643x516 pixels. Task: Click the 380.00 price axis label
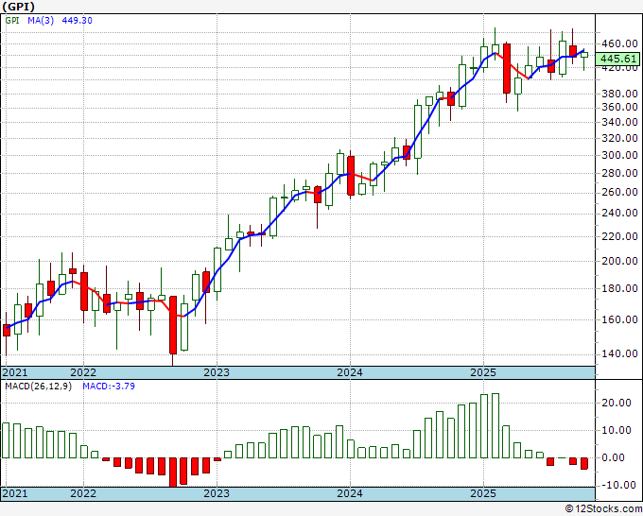619,94
